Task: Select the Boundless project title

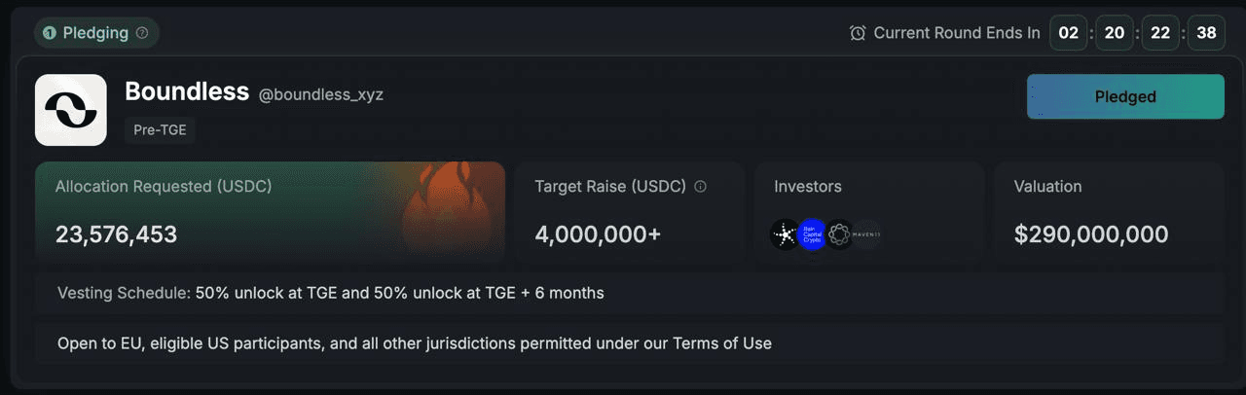Action: click(187, 91)
